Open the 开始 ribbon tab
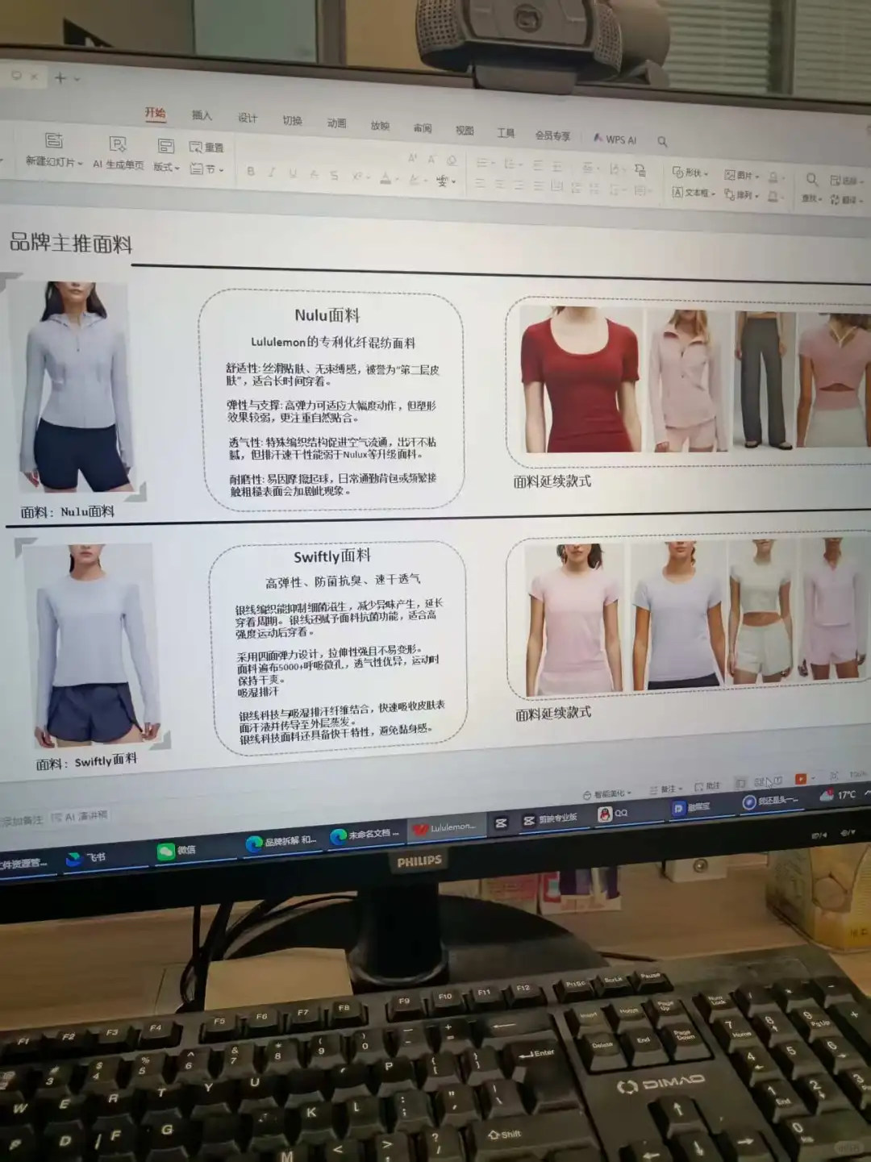The width and height of the screenshot is (871, 1162). point(155,114)
